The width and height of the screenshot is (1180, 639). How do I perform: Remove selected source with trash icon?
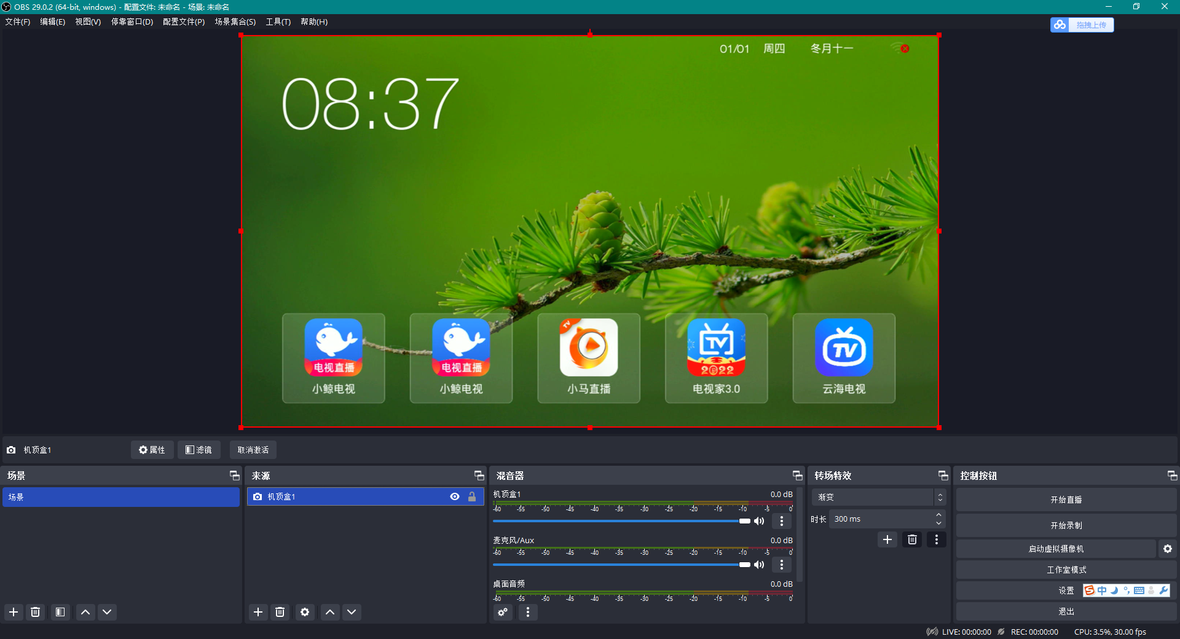pos(280,612)
